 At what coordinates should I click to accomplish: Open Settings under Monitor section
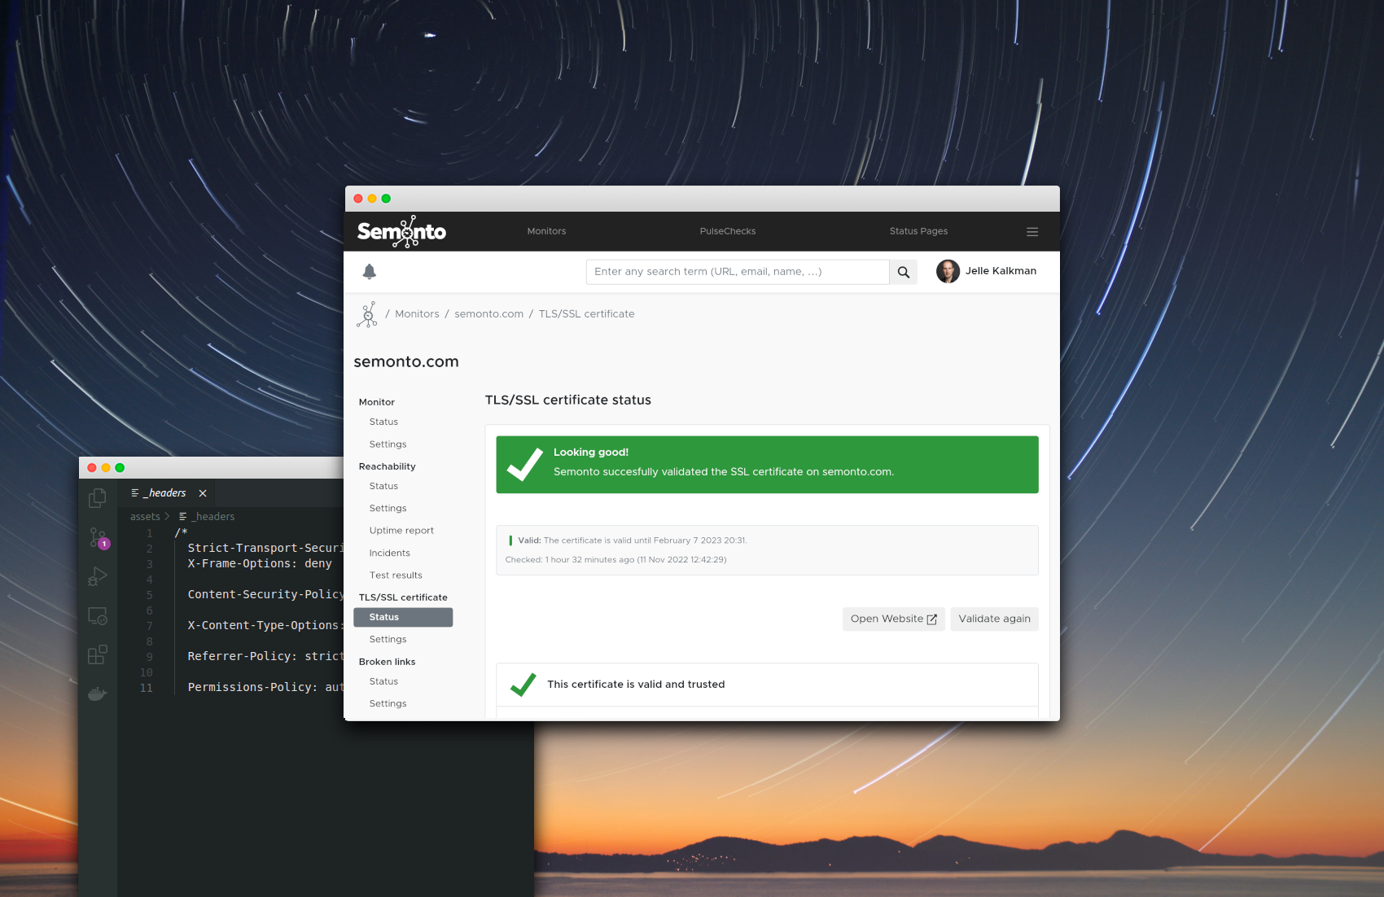click(x=388, y=444)
